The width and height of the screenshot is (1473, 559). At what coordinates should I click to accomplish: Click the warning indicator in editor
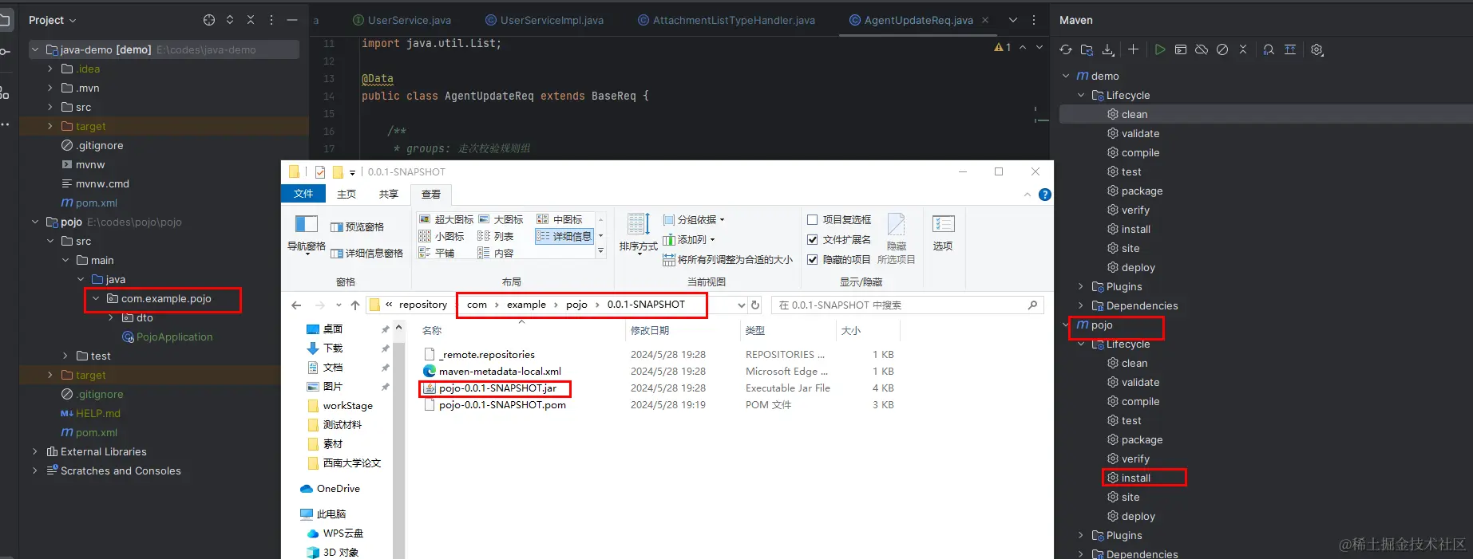pyautogui.click(x=1003, y=47)
